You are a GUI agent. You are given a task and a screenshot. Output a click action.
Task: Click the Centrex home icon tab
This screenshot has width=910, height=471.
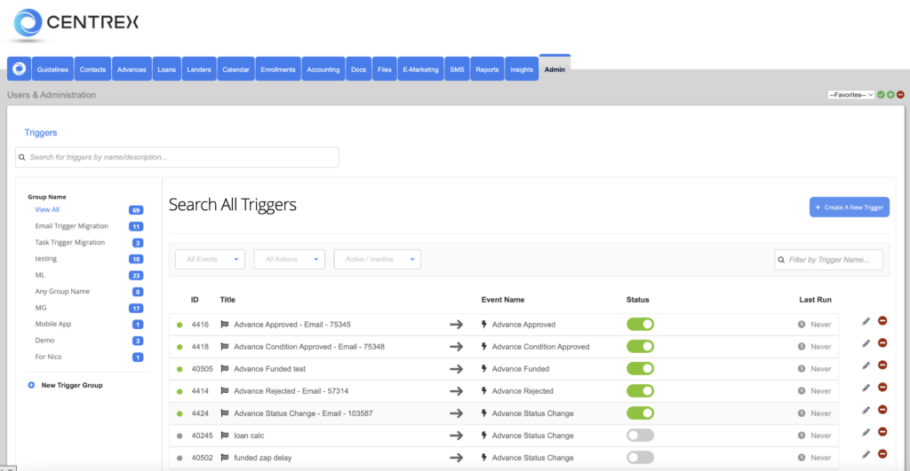[x=19, y=69]
